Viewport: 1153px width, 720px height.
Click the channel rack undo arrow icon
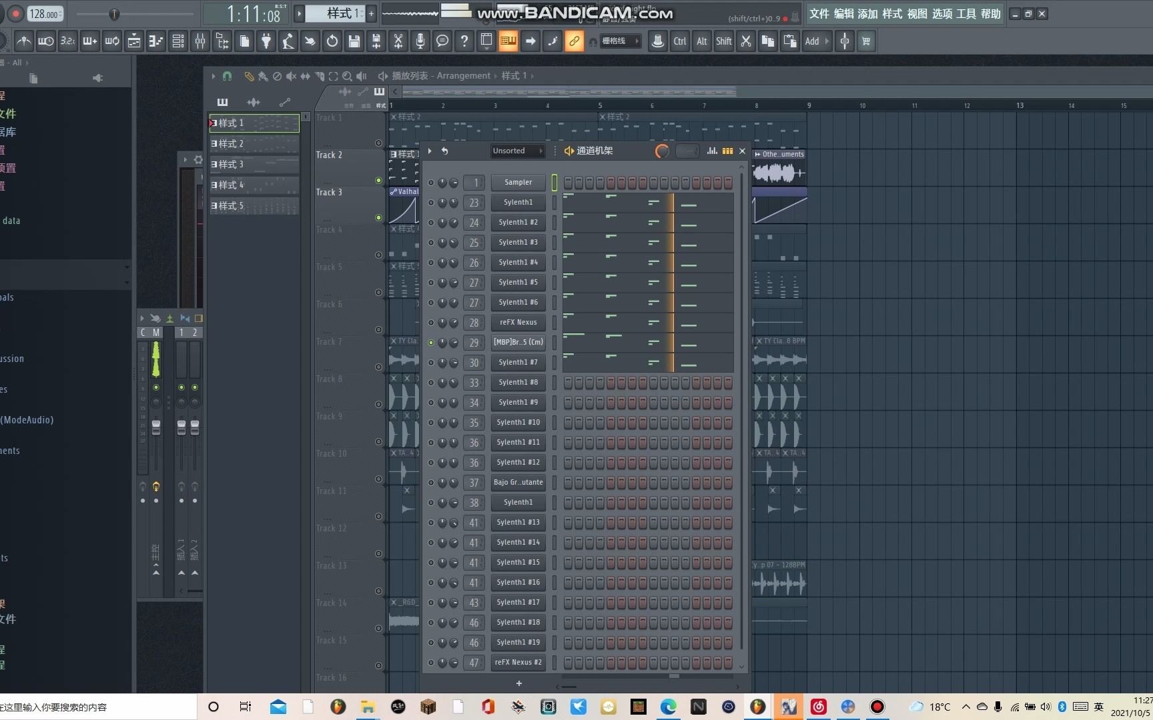[444, 151]
